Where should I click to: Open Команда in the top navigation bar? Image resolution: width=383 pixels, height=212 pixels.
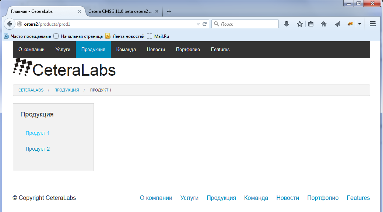pyautogui.click(x=126, y=50)
